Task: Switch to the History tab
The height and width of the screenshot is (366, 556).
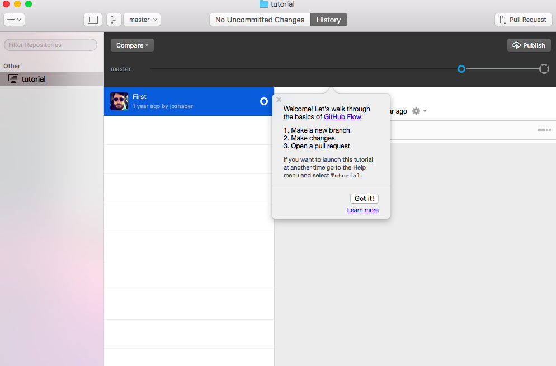Action: pyautogui.click(x=329, y=20)
